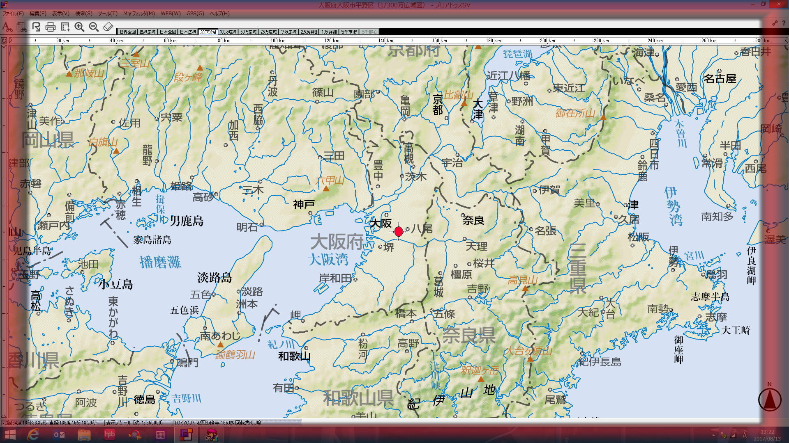Click the print icon in toolbar
The width and height of the screenshot is (789, 443).
coord(51,27)
